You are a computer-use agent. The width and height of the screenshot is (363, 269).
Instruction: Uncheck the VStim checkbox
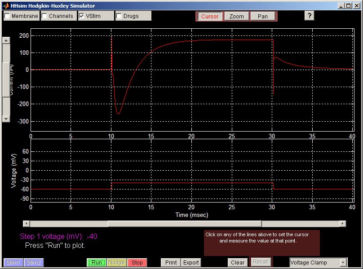coord(82,16)
